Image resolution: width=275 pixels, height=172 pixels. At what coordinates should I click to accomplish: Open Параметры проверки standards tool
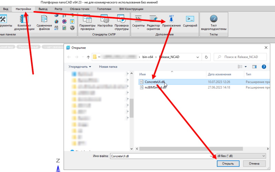pyautogui.click(x=87, y=22)
